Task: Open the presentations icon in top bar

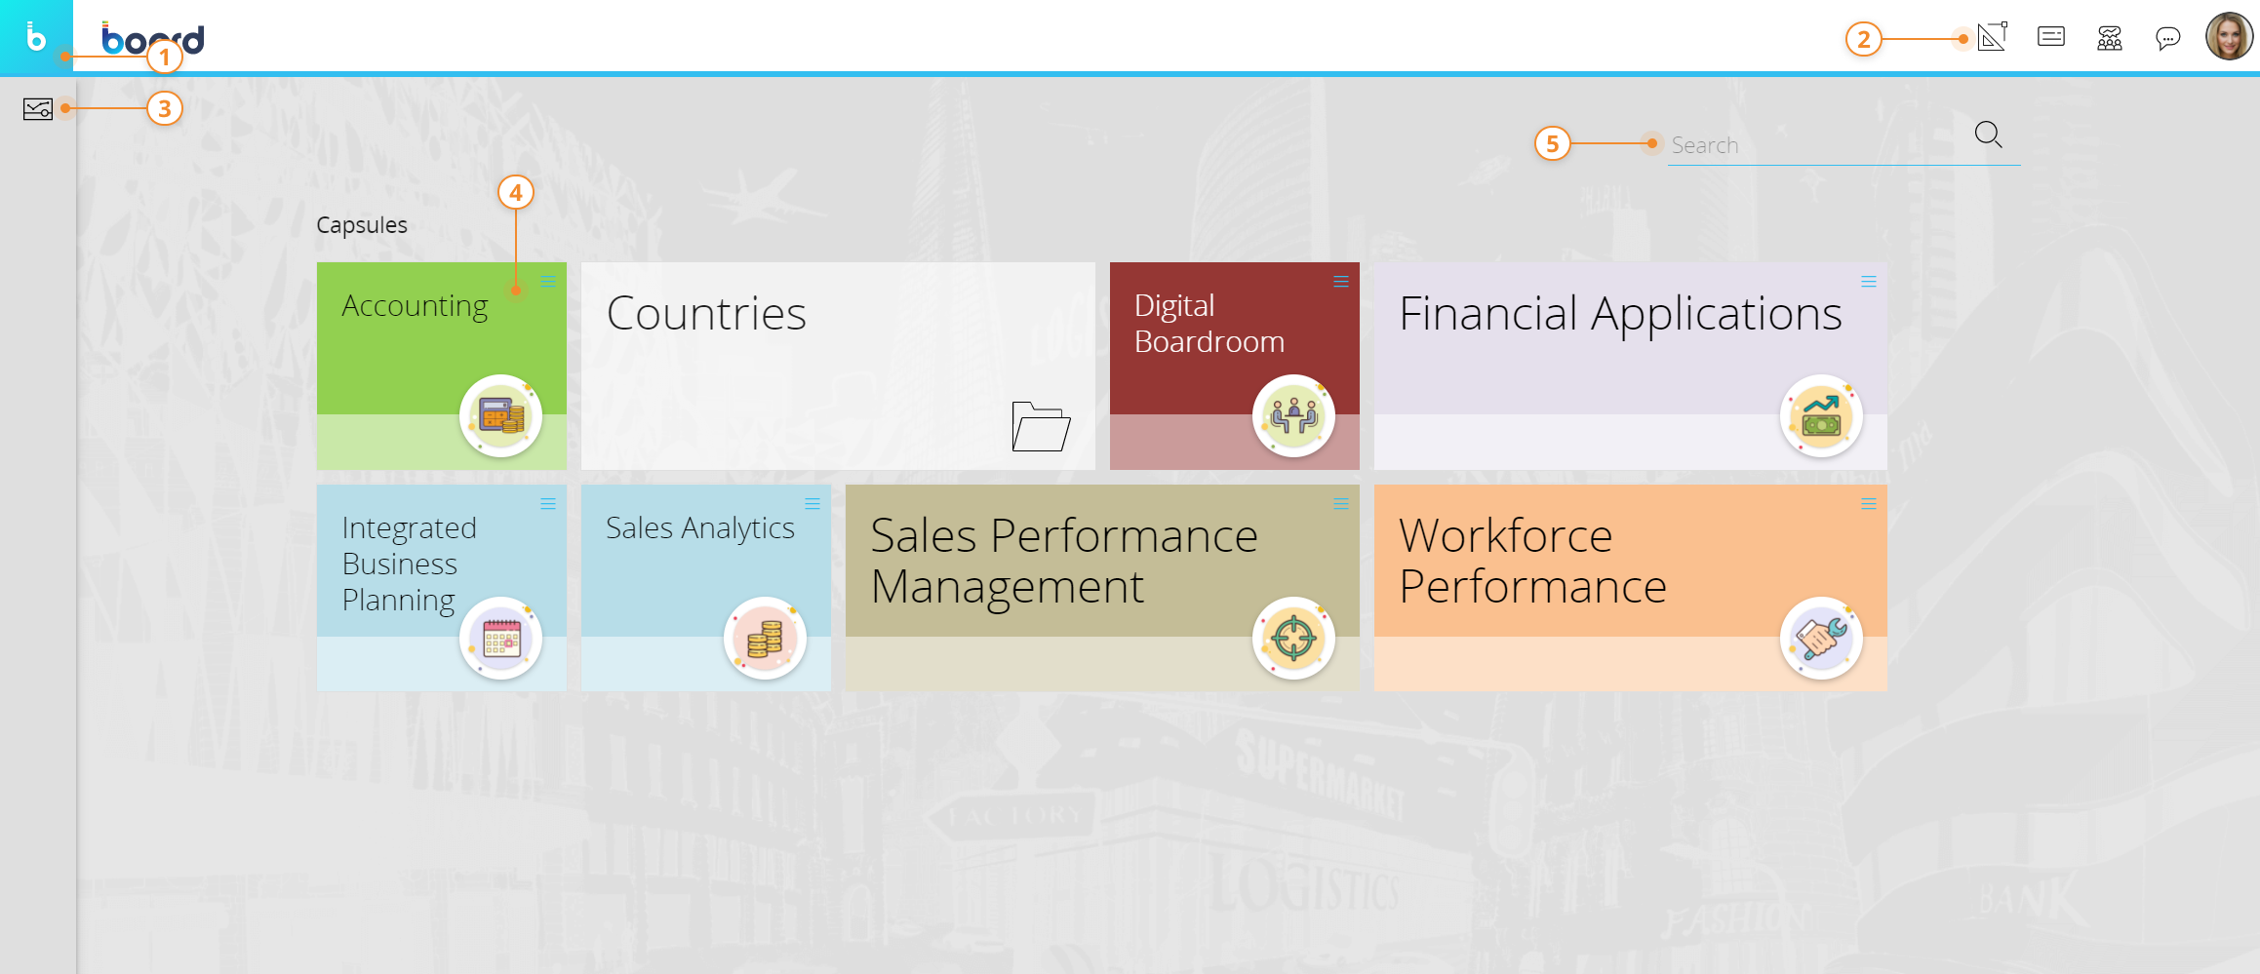Action: click(x=2051, y=37)
